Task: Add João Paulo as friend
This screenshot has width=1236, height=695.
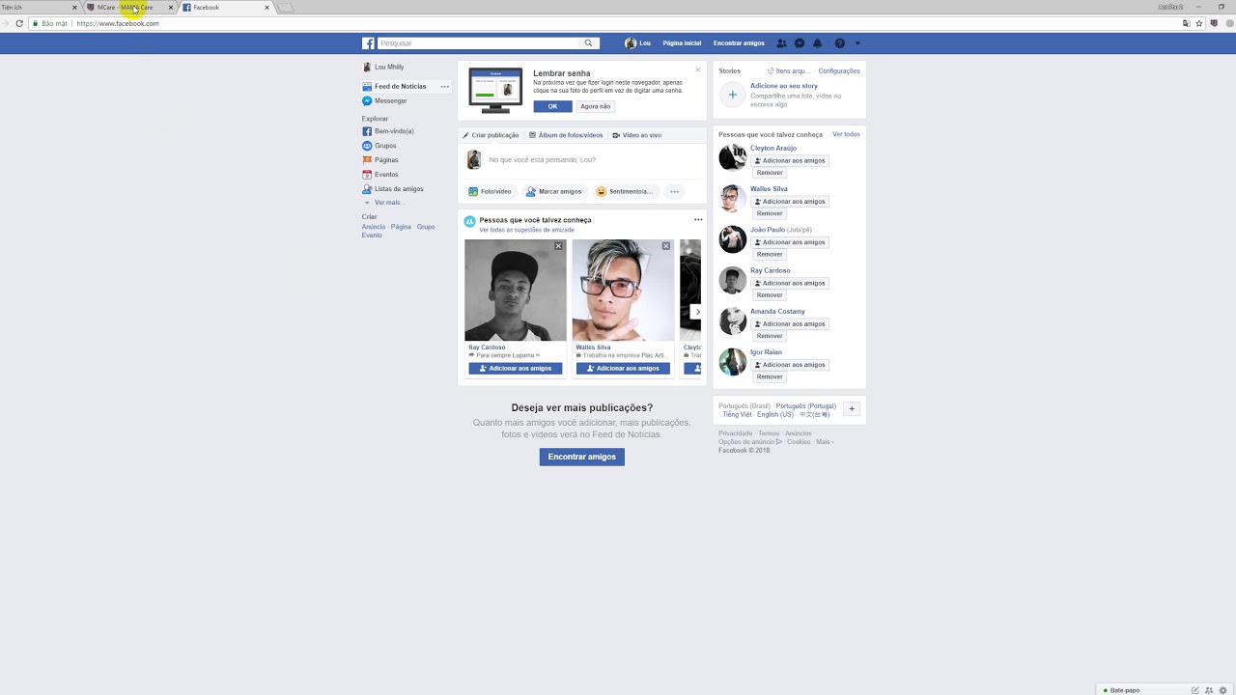Action: coord(790,242)
